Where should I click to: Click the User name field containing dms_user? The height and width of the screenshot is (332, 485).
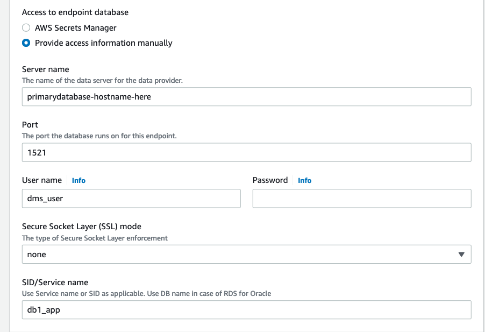coord(131,199)
